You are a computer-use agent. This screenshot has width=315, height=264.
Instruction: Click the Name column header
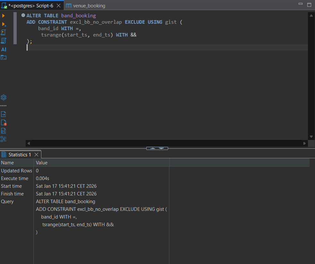(7, 163)
